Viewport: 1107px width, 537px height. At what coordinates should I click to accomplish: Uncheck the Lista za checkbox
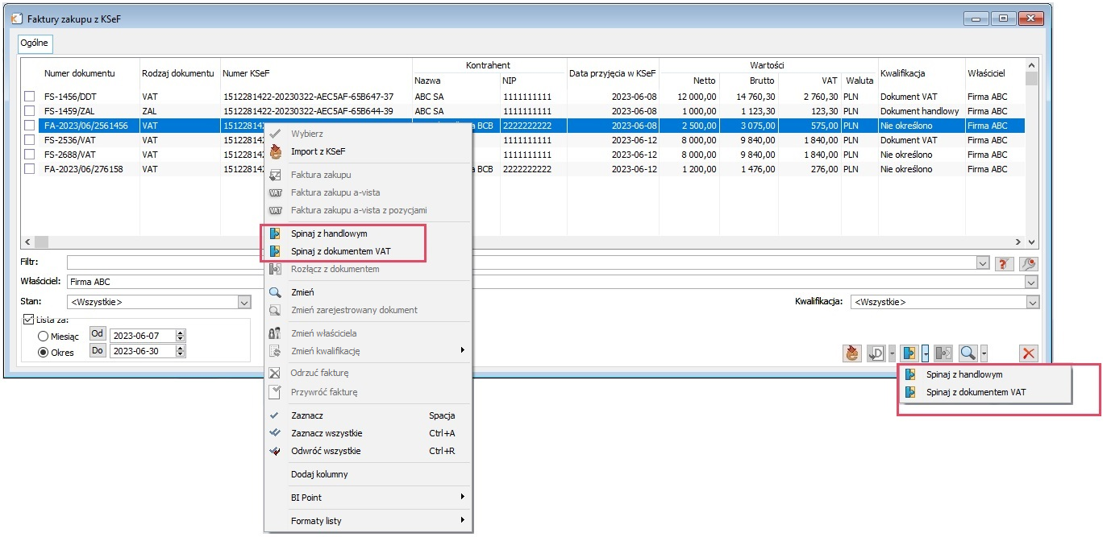29,319
